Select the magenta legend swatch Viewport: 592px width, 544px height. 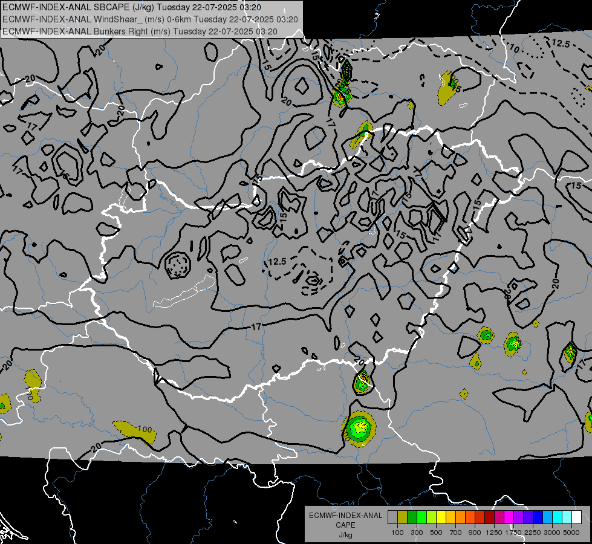[509, 517]
